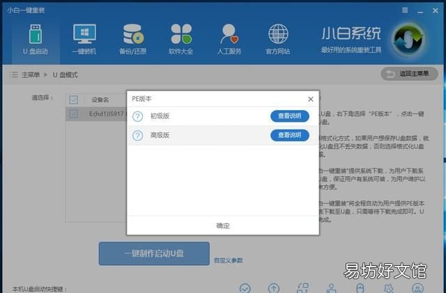Click the question mark icon beside 初级版
Screen dimensions: 446x293
(138, 116)
